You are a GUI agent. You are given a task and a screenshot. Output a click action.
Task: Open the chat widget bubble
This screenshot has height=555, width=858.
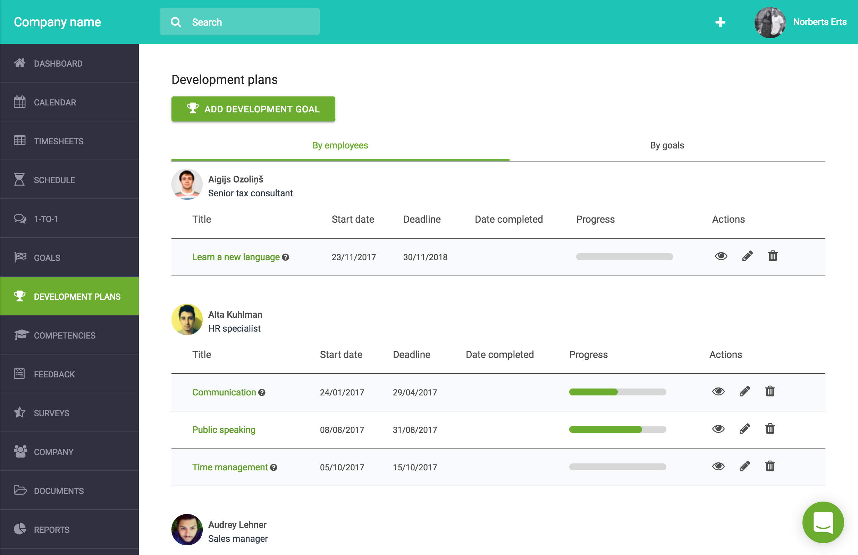click(x=823, y=522)
